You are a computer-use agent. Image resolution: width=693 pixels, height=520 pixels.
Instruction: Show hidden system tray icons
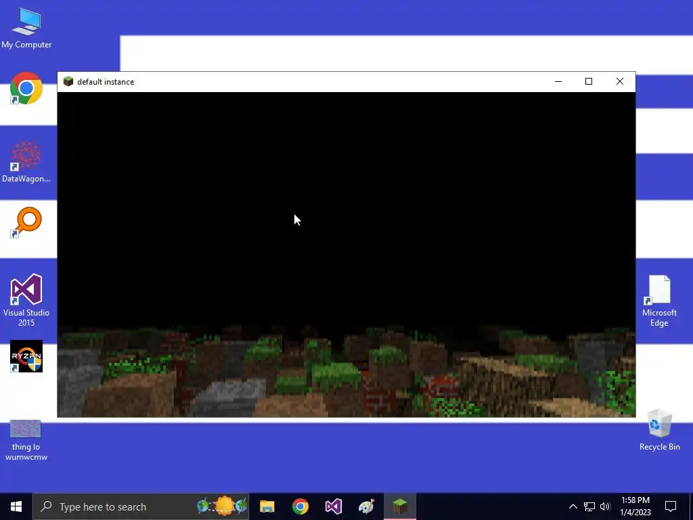pos(573,506)
